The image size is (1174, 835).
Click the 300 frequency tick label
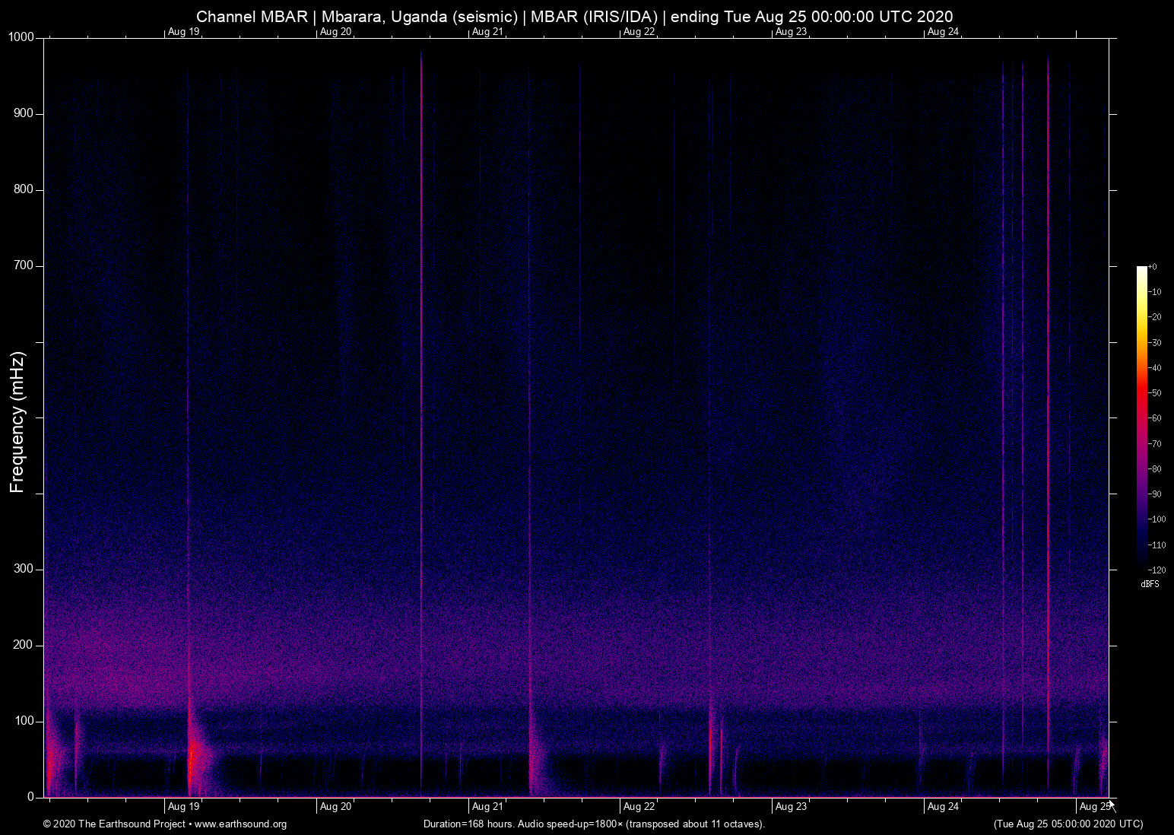pyautogui.click(x=24, y=569)
